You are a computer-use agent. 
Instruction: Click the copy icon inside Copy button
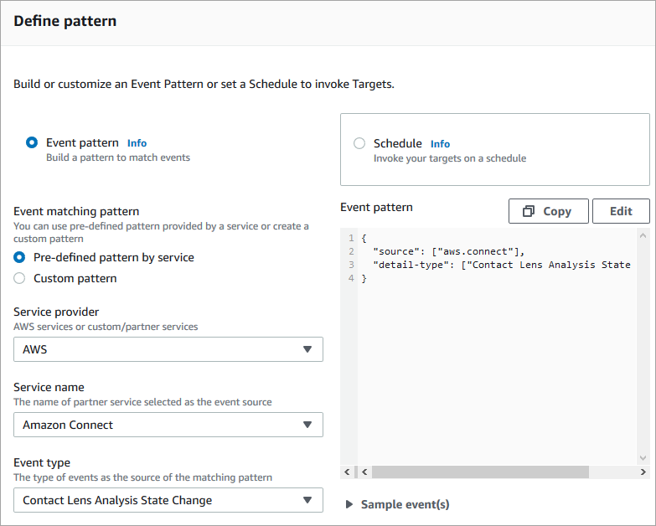(x=529, y=211)
